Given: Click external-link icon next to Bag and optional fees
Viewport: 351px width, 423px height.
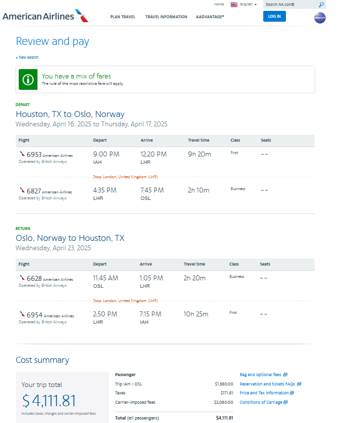Looking at the screenshot, I should pos(285,375).
